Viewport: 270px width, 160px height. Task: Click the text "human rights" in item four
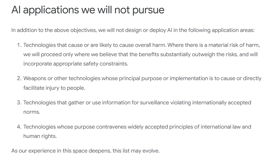(x=40, y=136)
